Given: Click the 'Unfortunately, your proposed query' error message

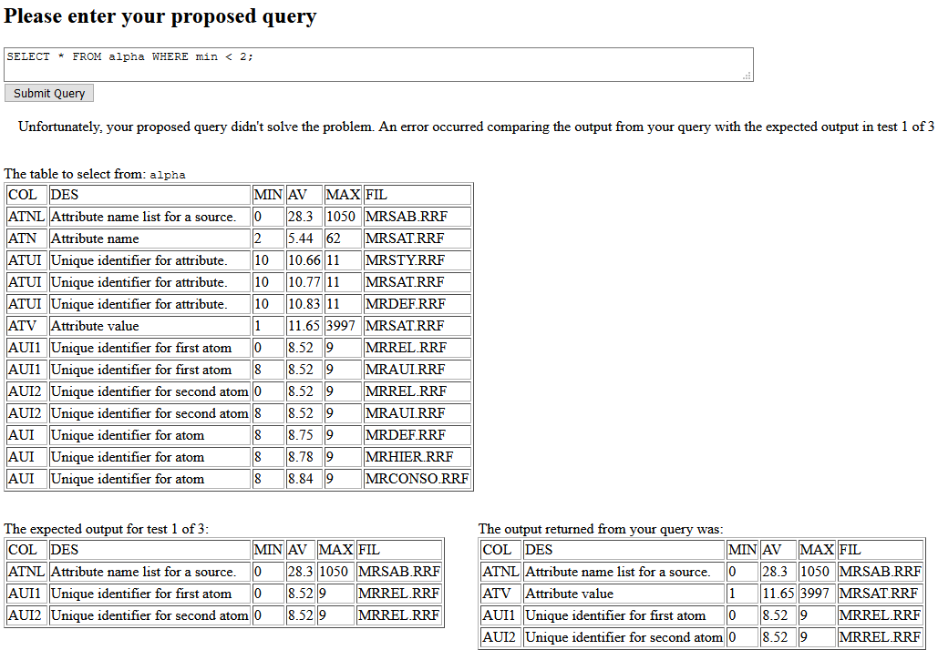Looking at the screenshot, I should pos(476,127).
